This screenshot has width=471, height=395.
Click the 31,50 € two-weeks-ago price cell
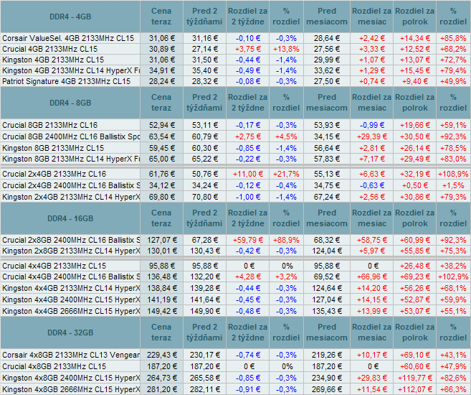click(x=204, y=60)
